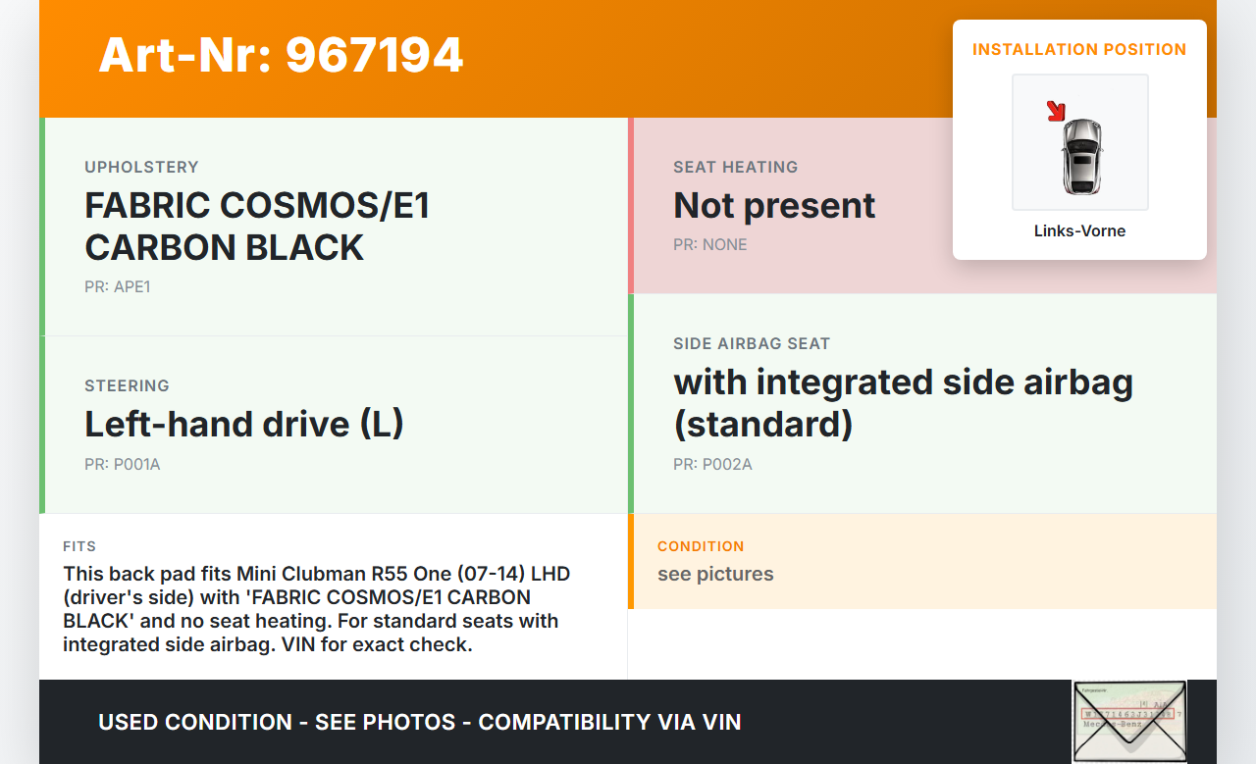Click the PR: P002A code
The width and height of the screenshot is (1256, 764).
point(712,465)
